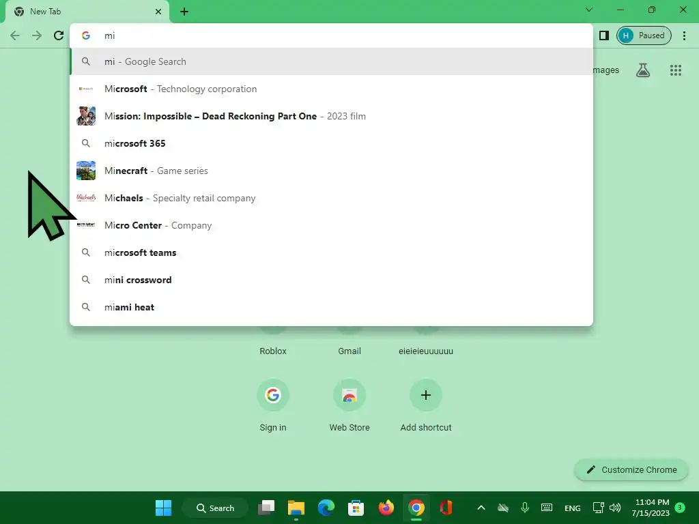Select the 'mini crossword' suggestion
The image size is (699, 524).
point(331,280)
